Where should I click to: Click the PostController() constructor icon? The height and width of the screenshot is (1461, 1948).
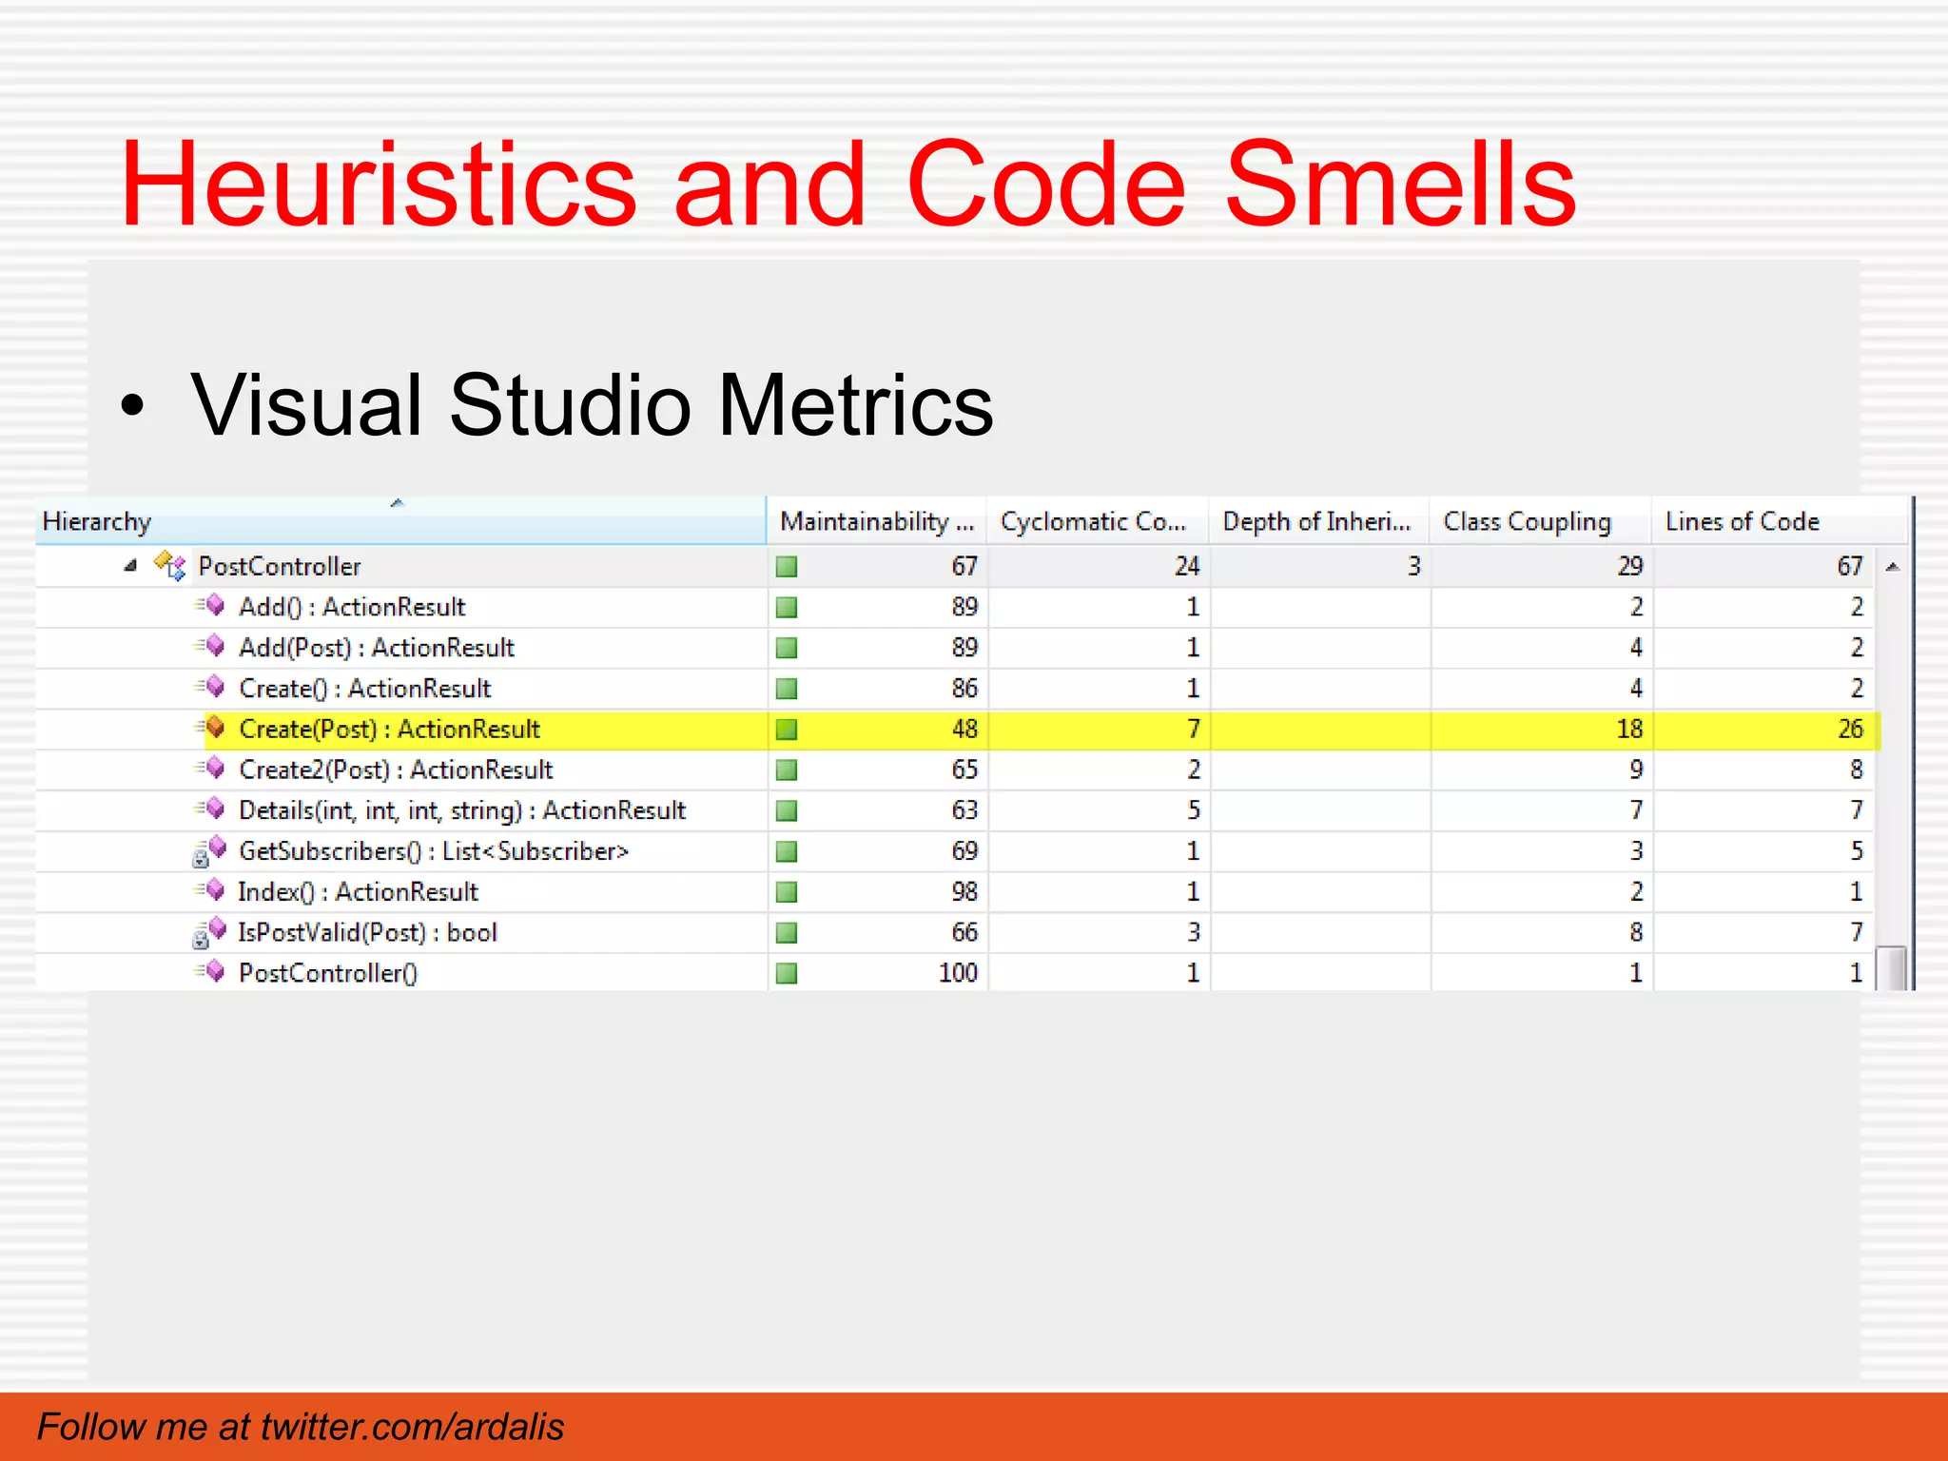[213, 972]
